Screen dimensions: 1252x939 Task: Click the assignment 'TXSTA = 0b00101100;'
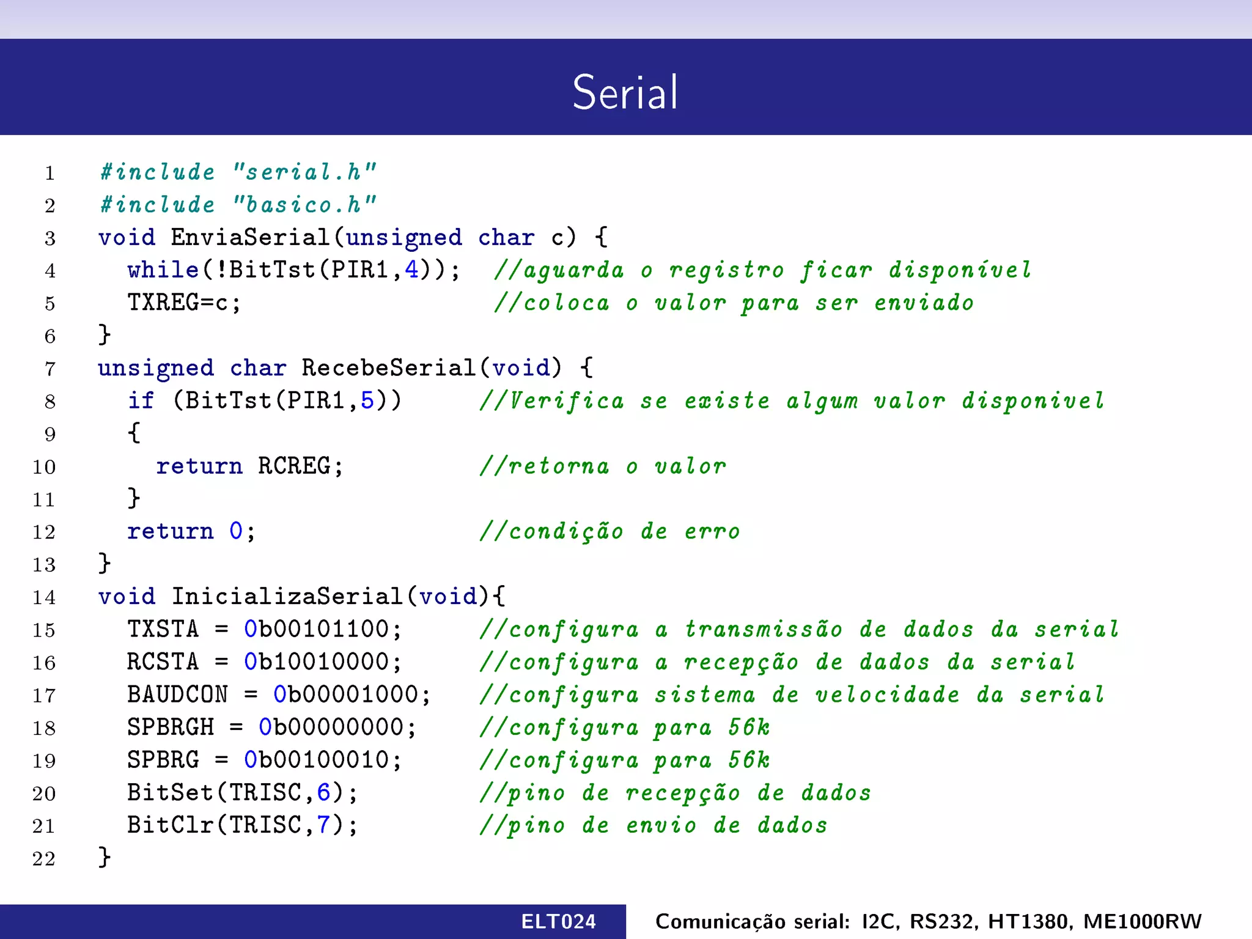[x=264, y=629]
